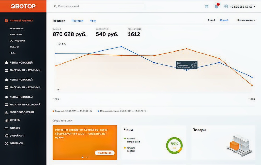Image resolution: width=261 pixels, height=165 pixels.
Task: Go to МАГАЗИНЫ in the sidebar
Action: [x=16, y=35]
